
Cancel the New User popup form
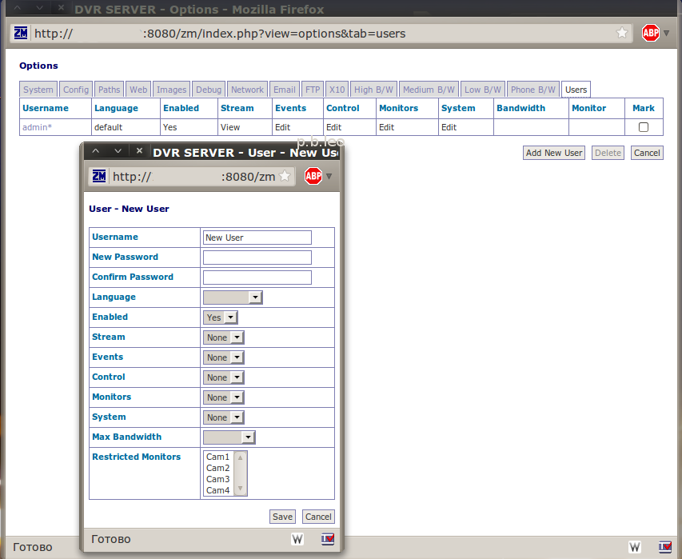318,517
